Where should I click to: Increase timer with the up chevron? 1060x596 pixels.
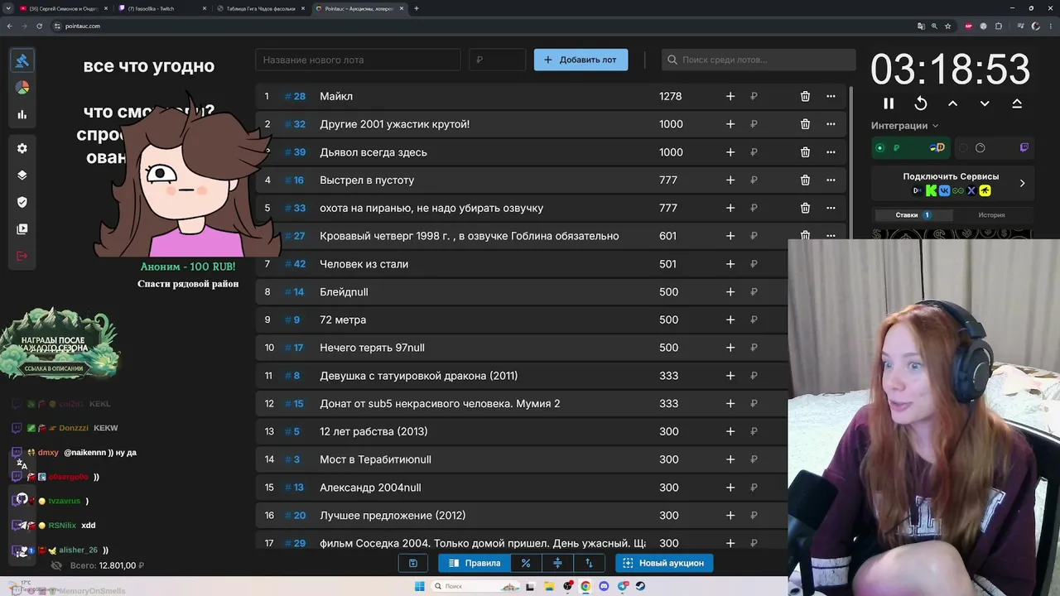pos(952,103)
